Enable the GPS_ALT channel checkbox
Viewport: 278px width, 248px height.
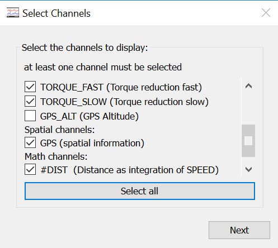[x=30, y=116]
